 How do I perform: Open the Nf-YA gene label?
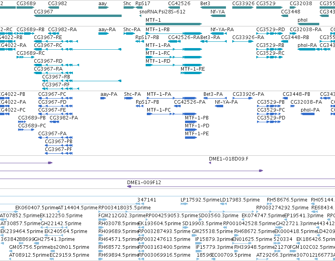[x=218, y=12]
